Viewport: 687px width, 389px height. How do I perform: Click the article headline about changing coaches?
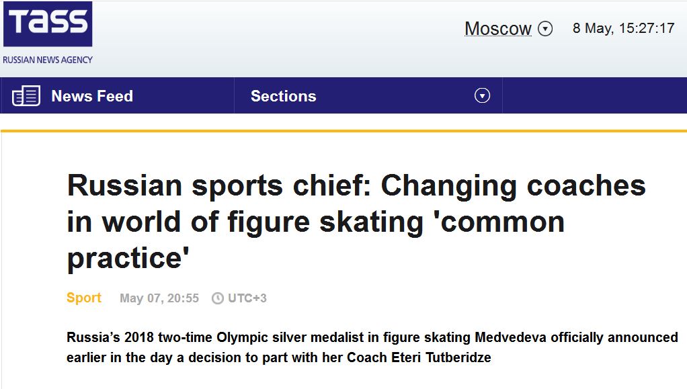(356, 221)
